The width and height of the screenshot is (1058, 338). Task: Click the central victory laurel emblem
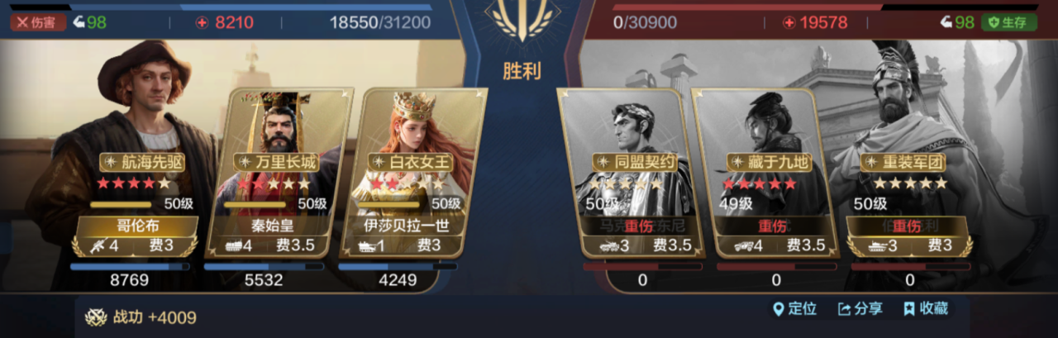click(x=522, y=21)
